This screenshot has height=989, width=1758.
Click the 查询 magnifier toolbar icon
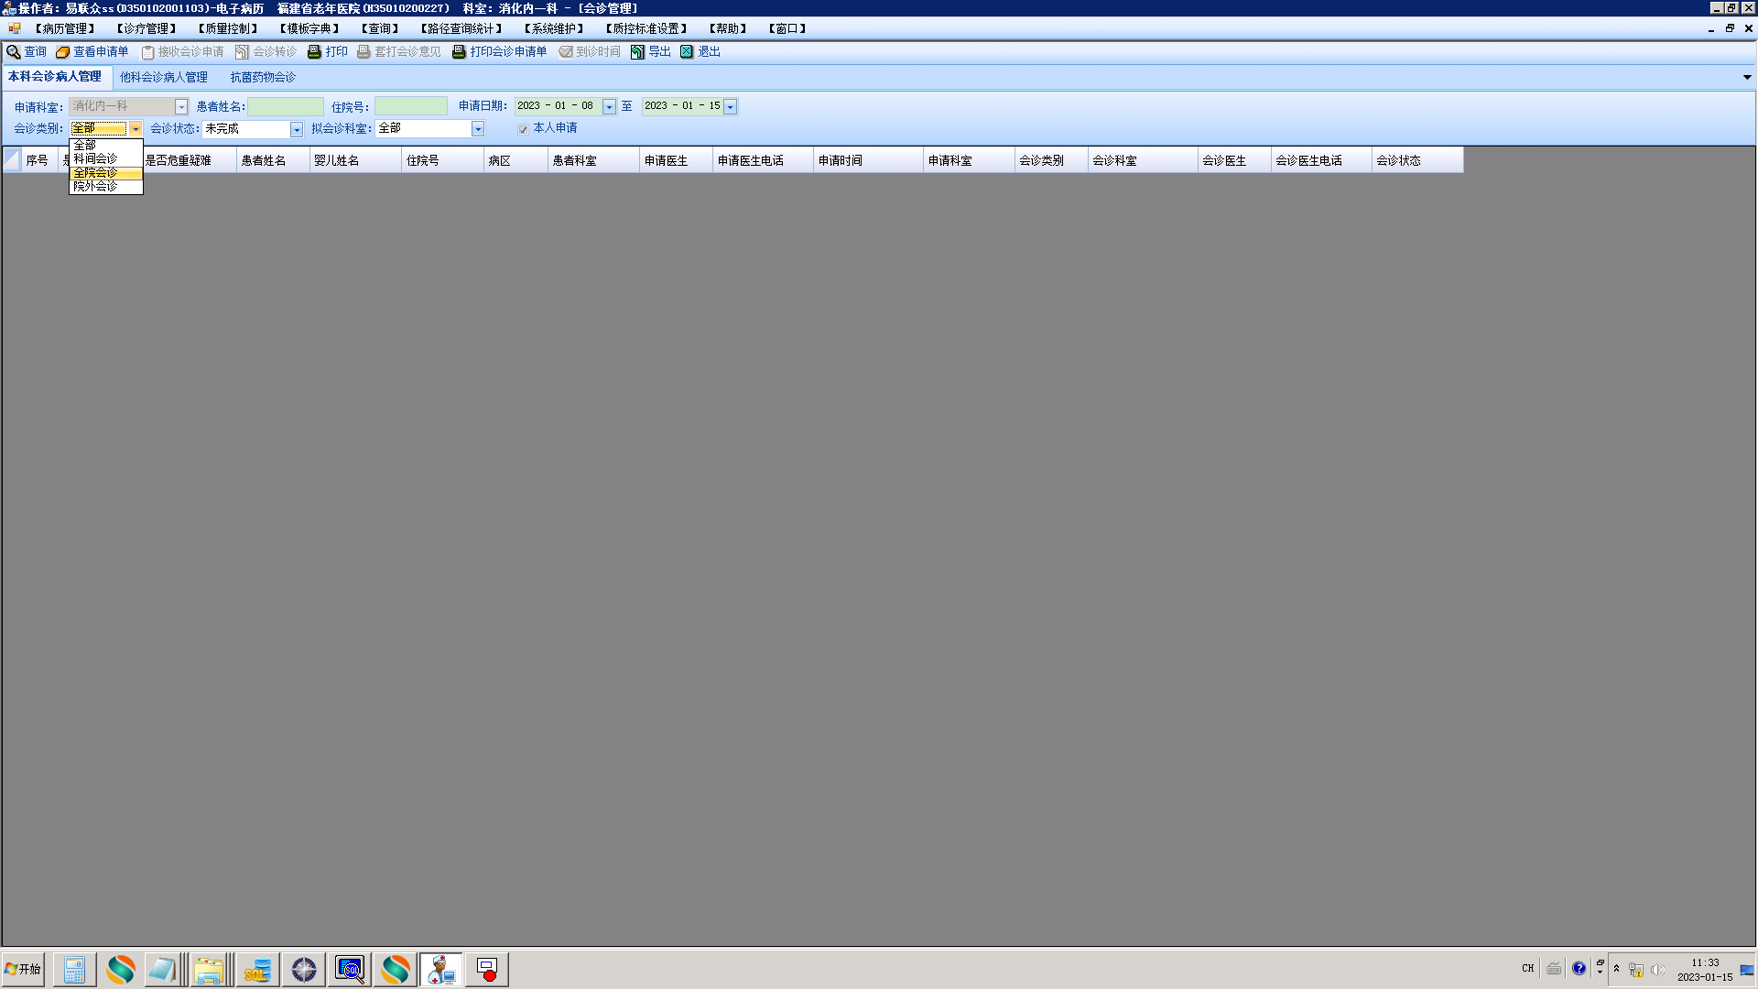point(14,52)
